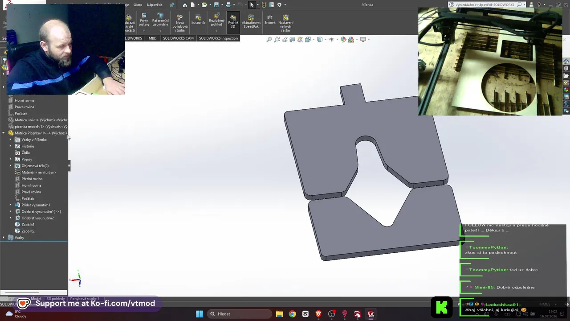This screenshot has height=321, width=570.
Task: Click the feature tree panel collapse handle
Action: pyautogui.click(x=69, y=166)
